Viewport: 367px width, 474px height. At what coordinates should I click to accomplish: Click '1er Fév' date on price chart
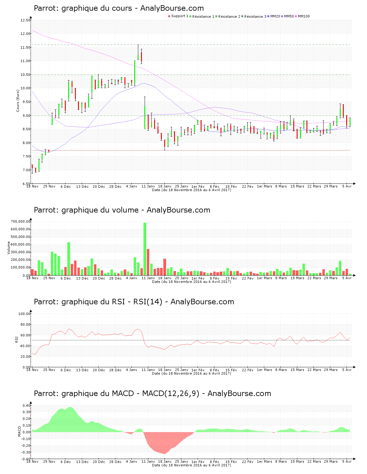pyautogui.click(x=198, y=186)
